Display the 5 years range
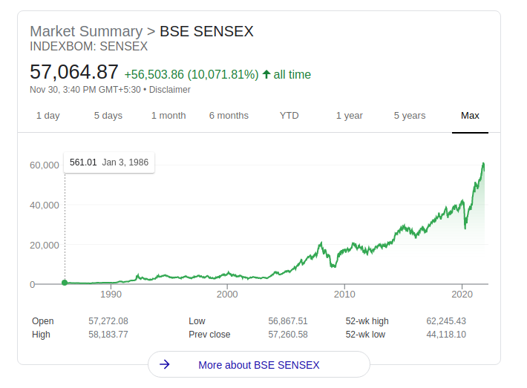 [410, 116]
